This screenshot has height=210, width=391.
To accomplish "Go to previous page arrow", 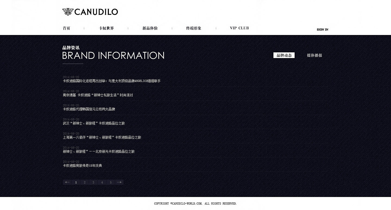I will click(67, 182).
